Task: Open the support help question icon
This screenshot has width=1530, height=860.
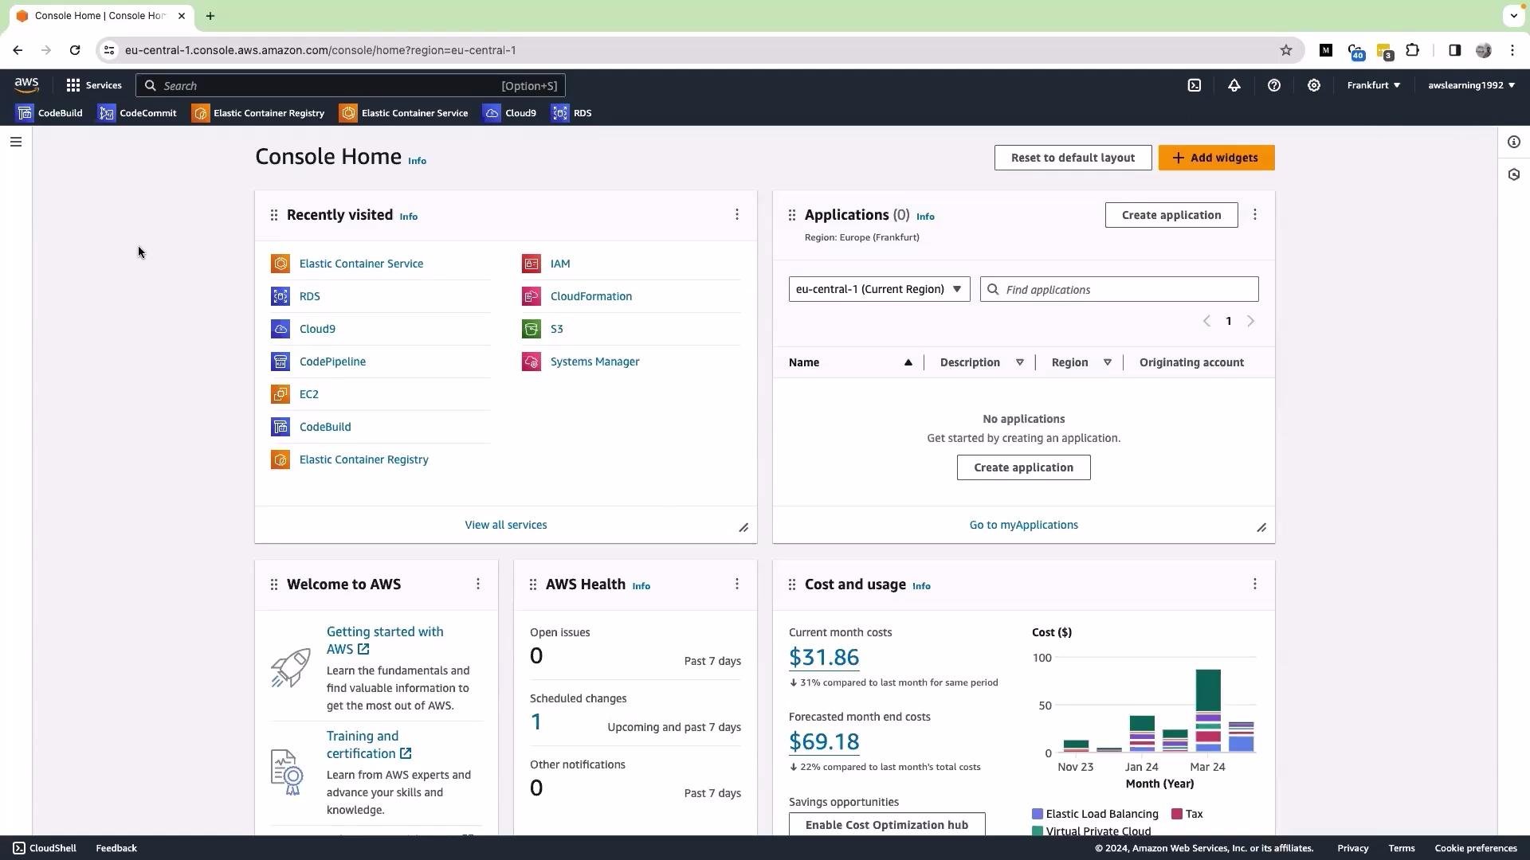Action: click(x=1273, y=85)
